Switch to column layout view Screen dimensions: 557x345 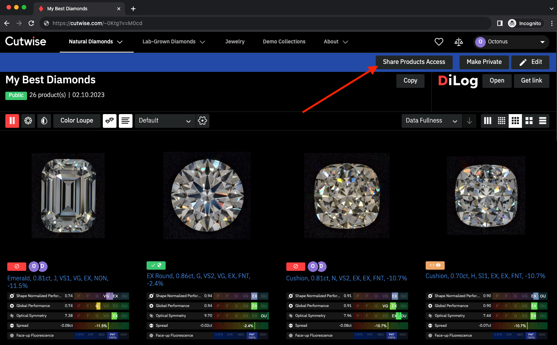[x=488, y=121]
